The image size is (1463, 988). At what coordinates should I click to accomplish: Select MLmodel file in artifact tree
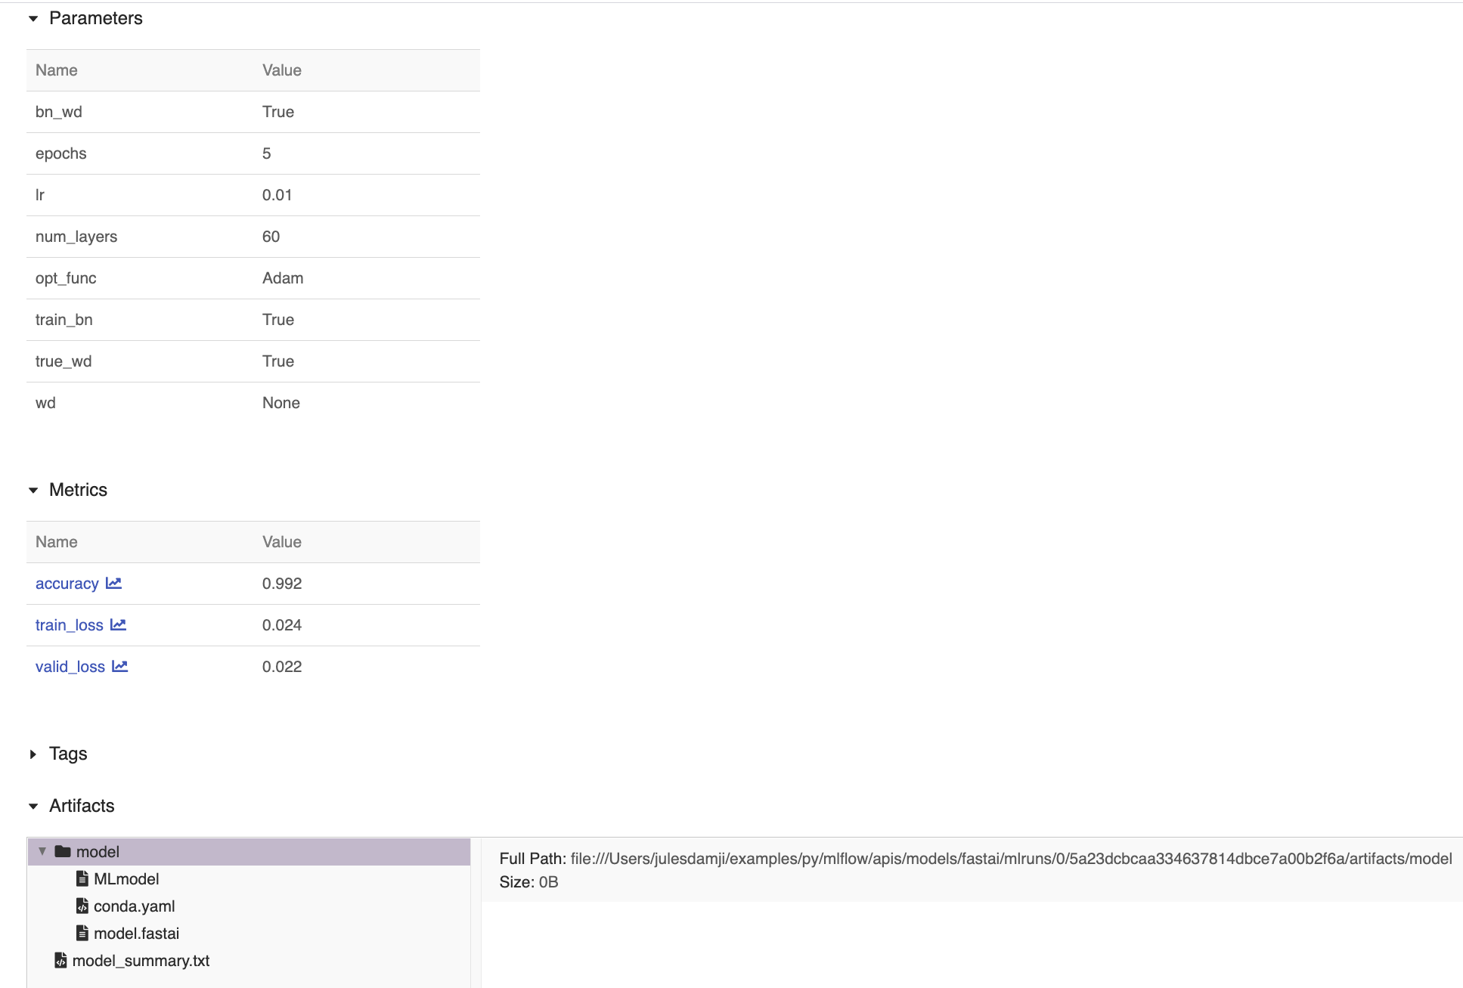pyautogui.click(x=126, y=878)
